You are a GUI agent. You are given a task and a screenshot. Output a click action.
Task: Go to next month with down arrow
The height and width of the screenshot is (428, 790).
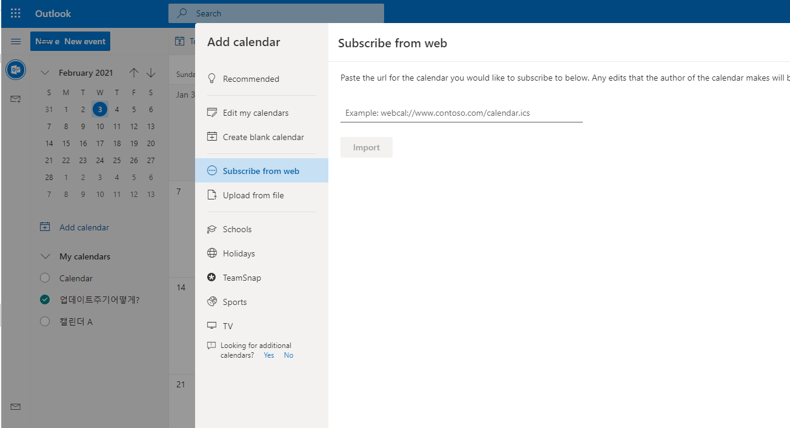pyautogui.click(x=150, y=72)
